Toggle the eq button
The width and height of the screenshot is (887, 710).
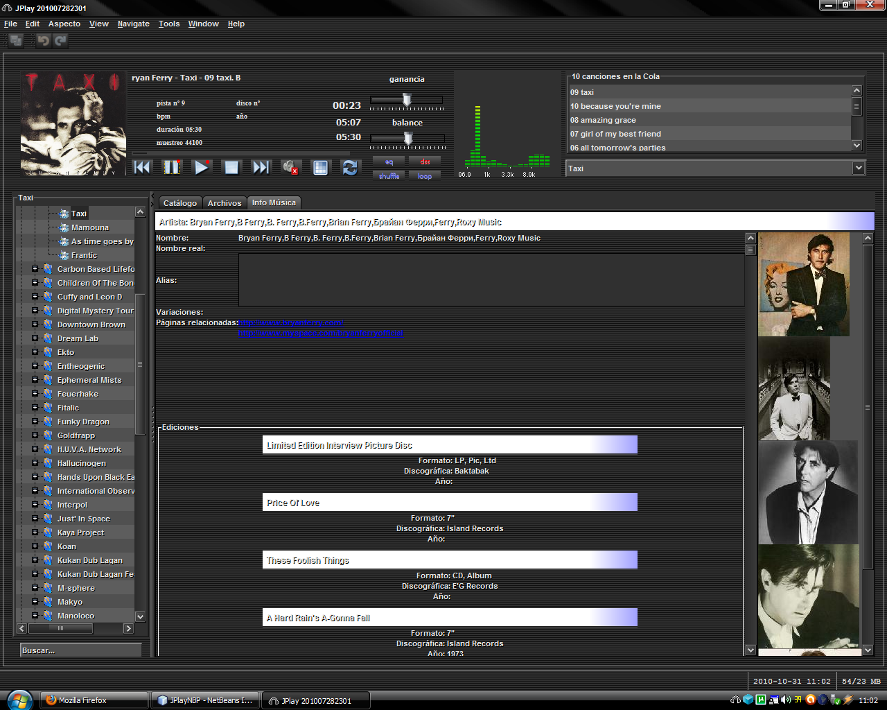coord(389,162)
